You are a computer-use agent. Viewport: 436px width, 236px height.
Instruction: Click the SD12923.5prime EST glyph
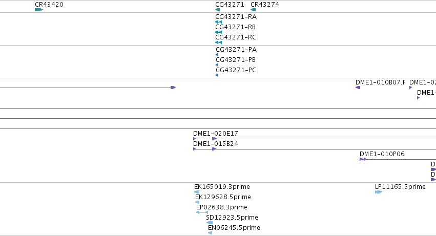(210, 223)
